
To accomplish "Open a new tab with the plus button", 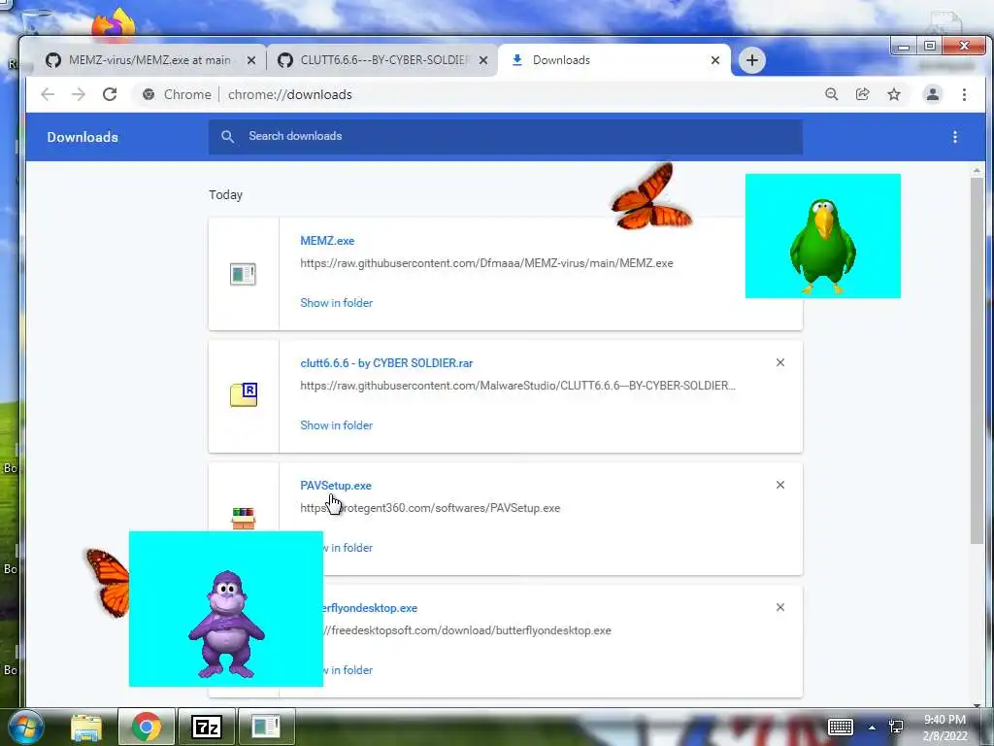I will tap(752, 60).
